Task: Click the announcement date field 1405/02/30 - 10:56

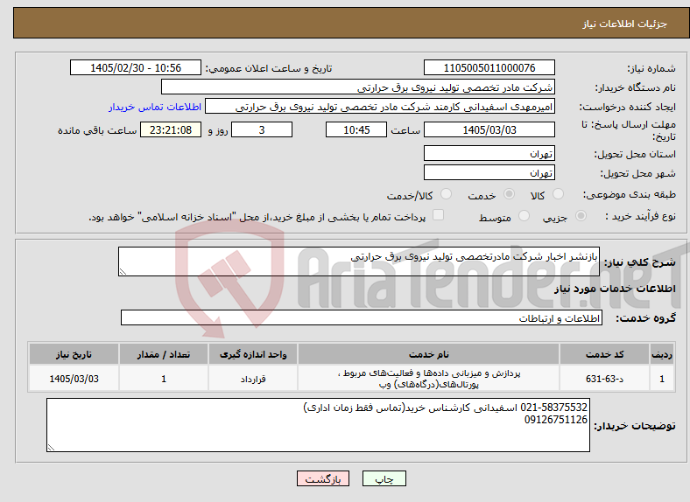Action: [136, 67]
